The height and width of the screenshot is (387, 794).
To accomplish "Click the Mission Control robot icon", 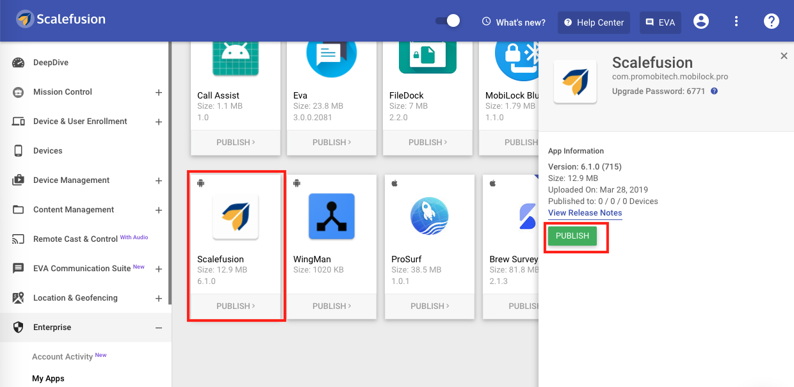I will click(x=19, y=92).
